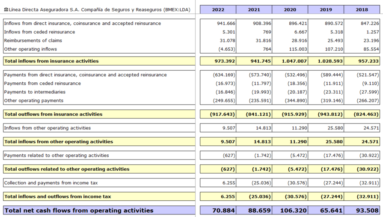Image resolution: width=383 pixels, height=217 pixels.
Task: Click the 'Other operating inflows' label
Action: [x=30, y=49]
